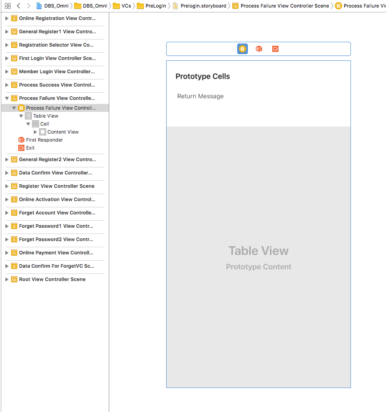This screenshot has height=412, width=386.
Task: Click the Table View placeholder on canvas
Action: tap(259, 251)
